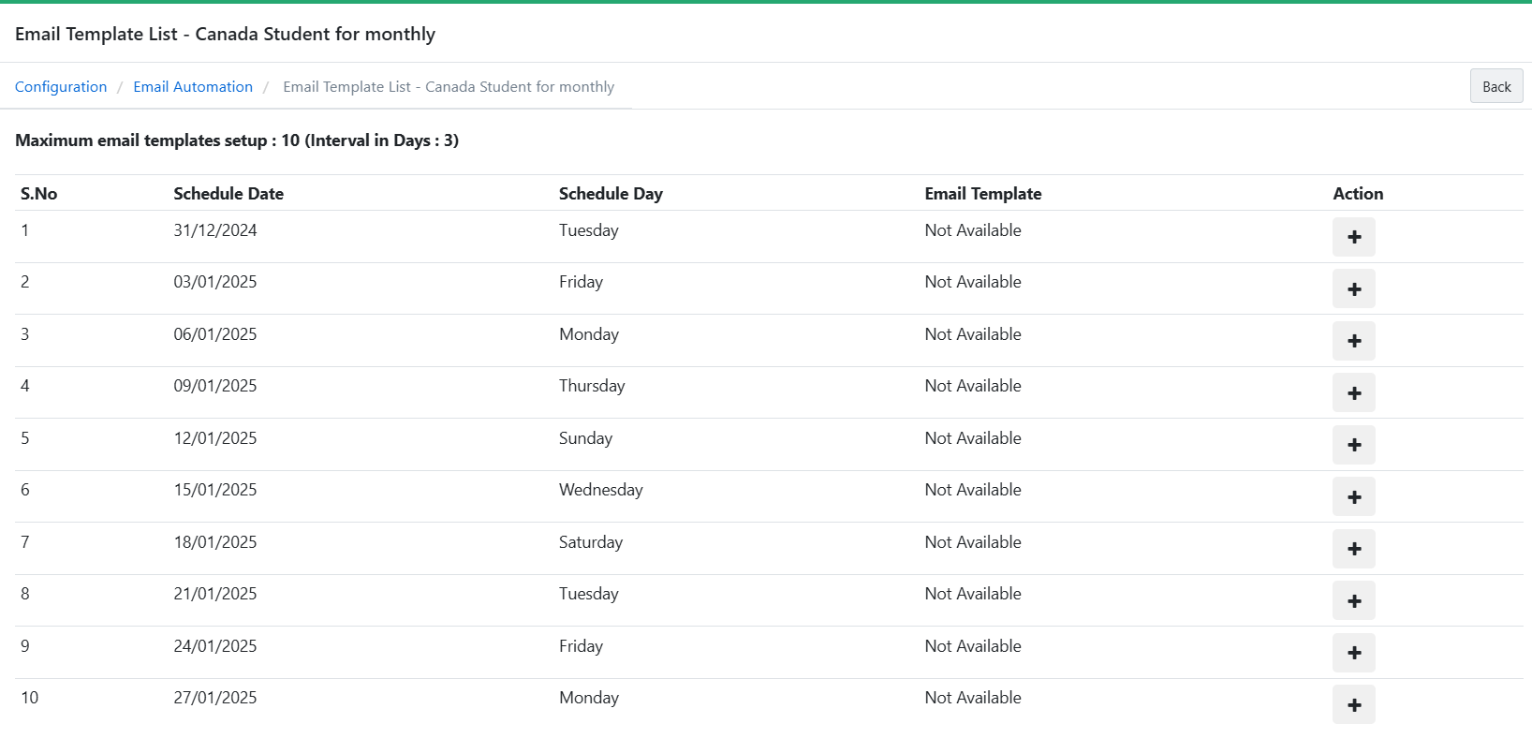The width and height of the screenshot is (1532, 753).
Task: Add template for 03/01/2025 schedule
Action: pos(1353,289)
